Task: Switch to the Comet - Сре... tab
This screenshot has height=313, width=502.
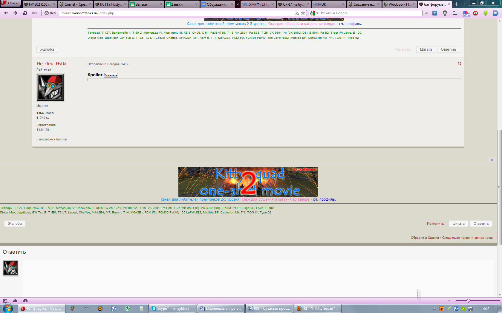Action: click(x=75, y=4)
